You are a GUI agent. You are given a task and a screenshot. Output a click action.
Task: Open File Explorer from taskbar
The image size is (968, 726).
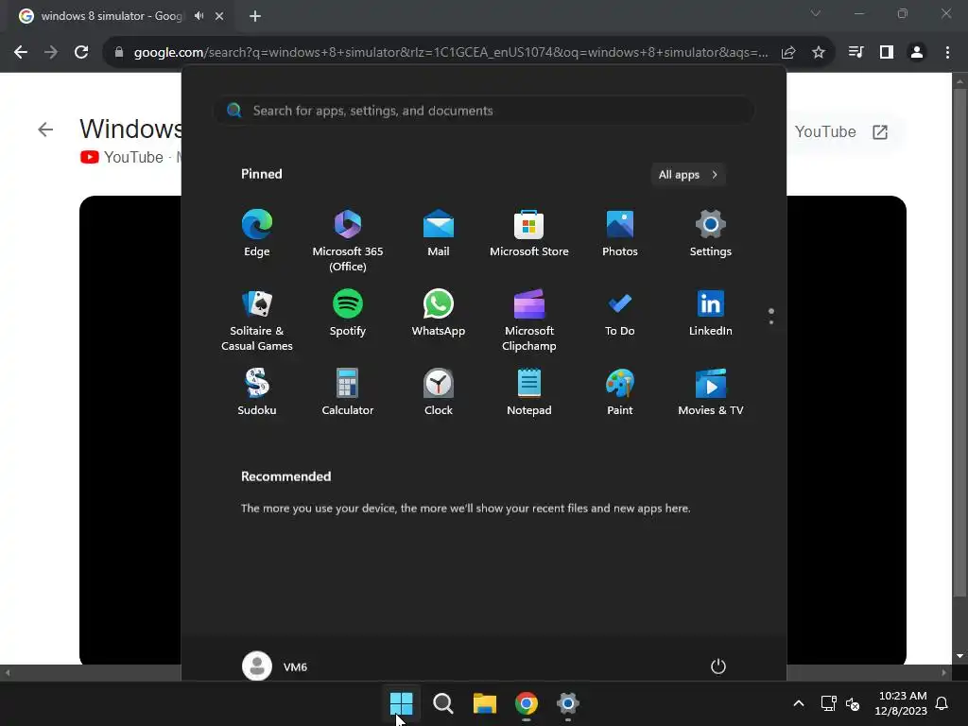tap(485, 703)
